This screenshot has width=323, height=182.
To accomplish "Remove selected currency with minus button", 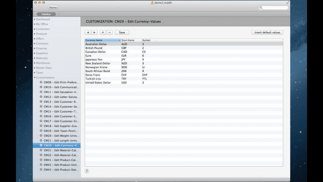I will 110,32.
